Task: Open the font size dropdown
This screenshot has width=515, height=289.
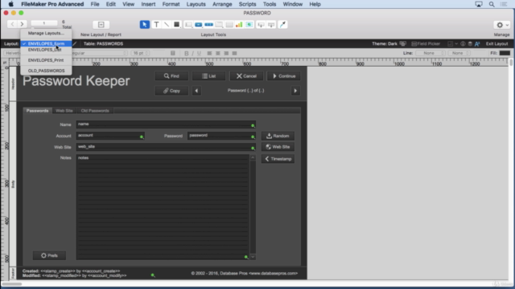Action: [x=140, y=53]
